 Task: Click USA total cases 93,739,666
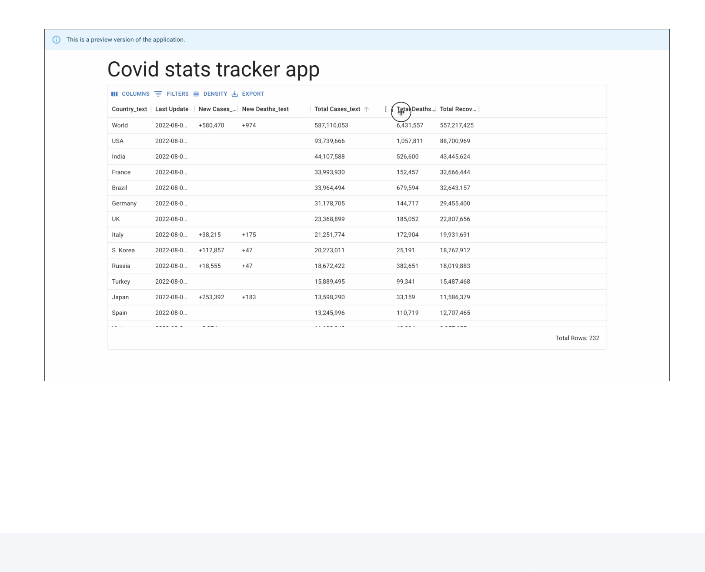[x=329, y=141]
